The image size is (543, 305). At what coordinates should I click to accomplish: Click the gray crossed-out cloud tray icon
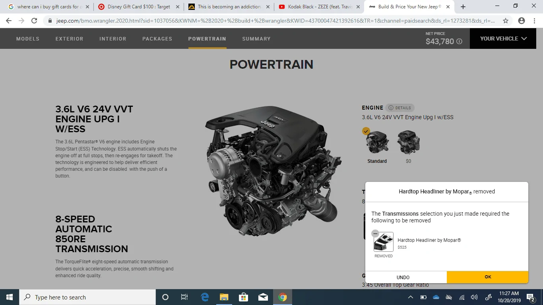(x=449, y=297)
